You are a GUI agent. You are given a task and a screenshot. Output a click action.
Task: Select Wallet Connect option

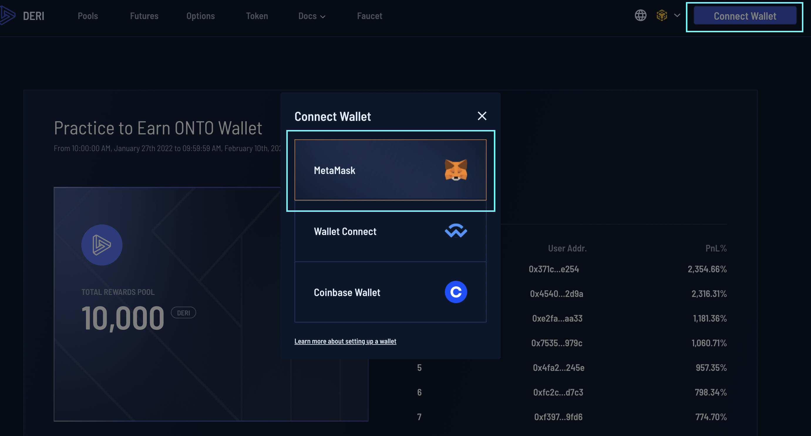tap(391, 231)
